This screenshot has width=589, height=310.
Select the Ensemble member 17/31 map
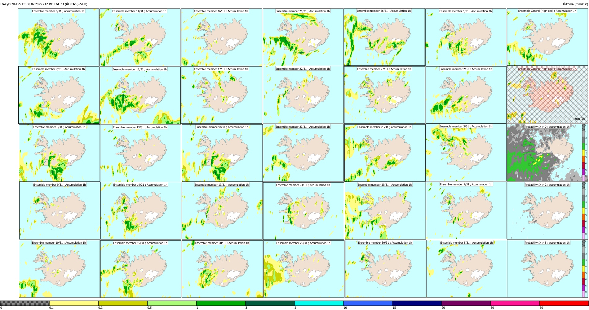click(x=222, y=95)
